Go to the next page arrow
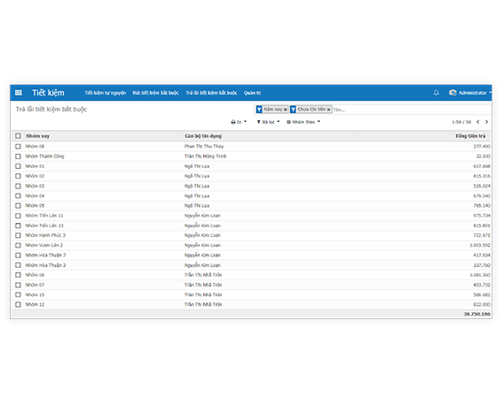The height and width of the screenshot is (405, 504). click(486, 122)
